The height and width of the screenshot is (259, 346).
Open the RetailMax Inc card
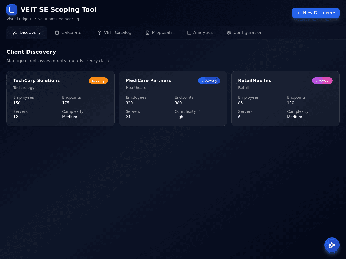click(285, 98)
